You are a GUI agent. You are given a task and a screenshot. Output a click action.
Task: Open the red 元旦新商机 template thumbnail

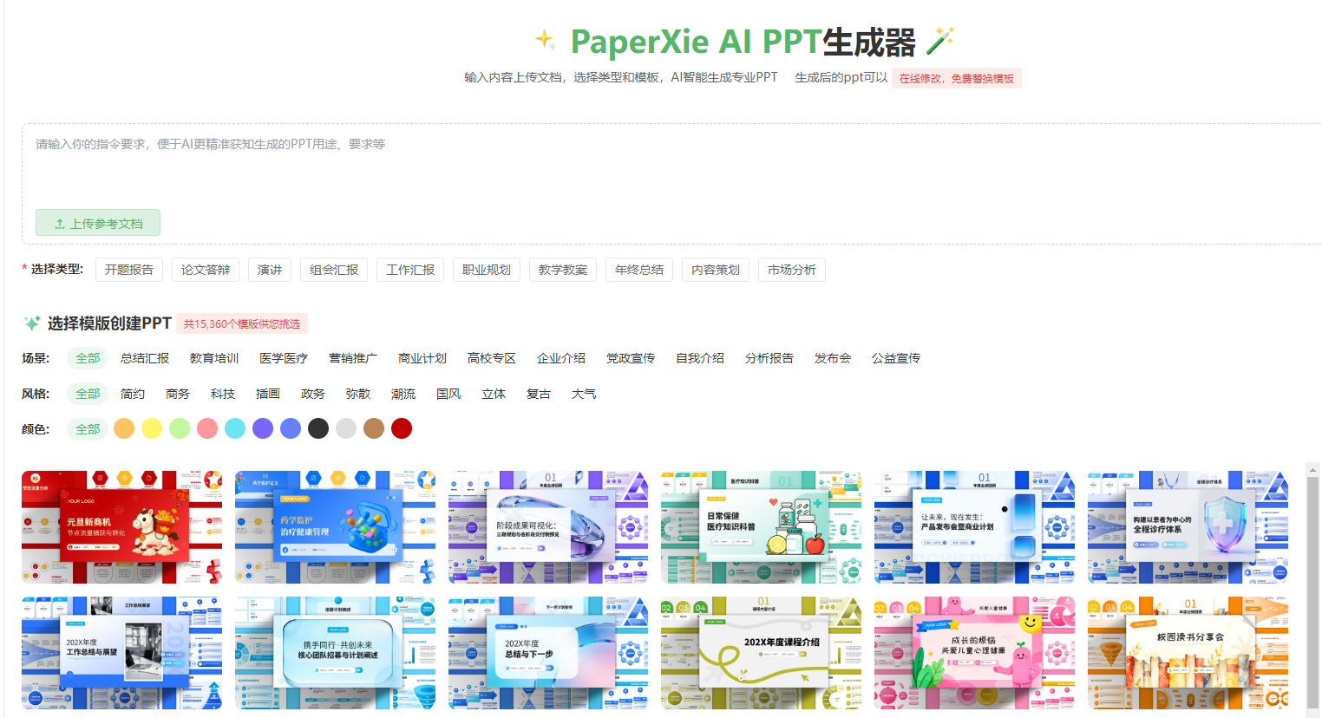pyautogui.click(x=121, y=527)
